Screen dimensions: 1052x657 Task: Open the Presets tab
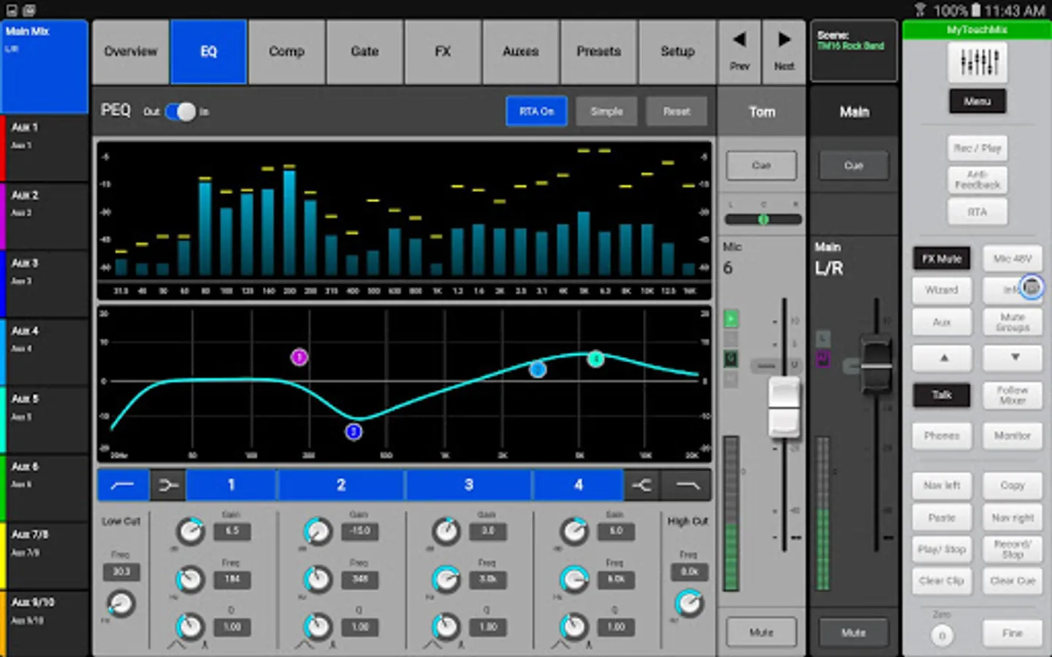coord(598,51)
